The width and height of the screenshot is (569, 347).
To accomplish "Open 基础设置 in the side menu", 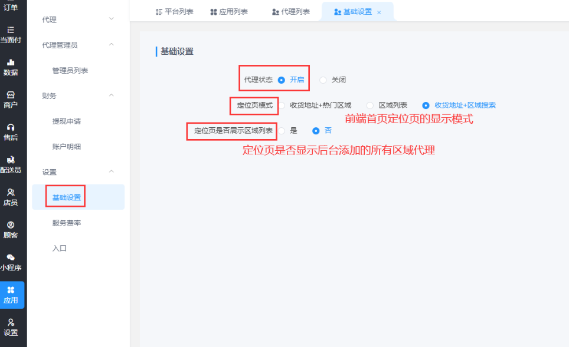I will point(79,197).
